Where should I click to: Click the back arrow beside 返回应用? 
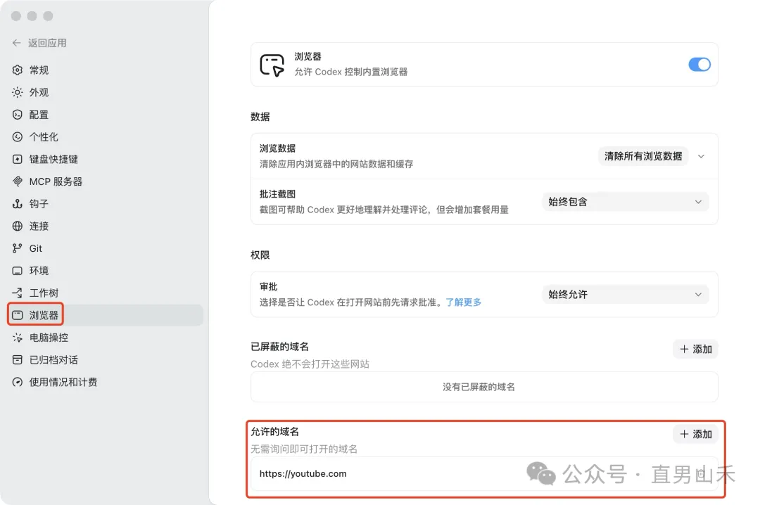coord(16,43)
